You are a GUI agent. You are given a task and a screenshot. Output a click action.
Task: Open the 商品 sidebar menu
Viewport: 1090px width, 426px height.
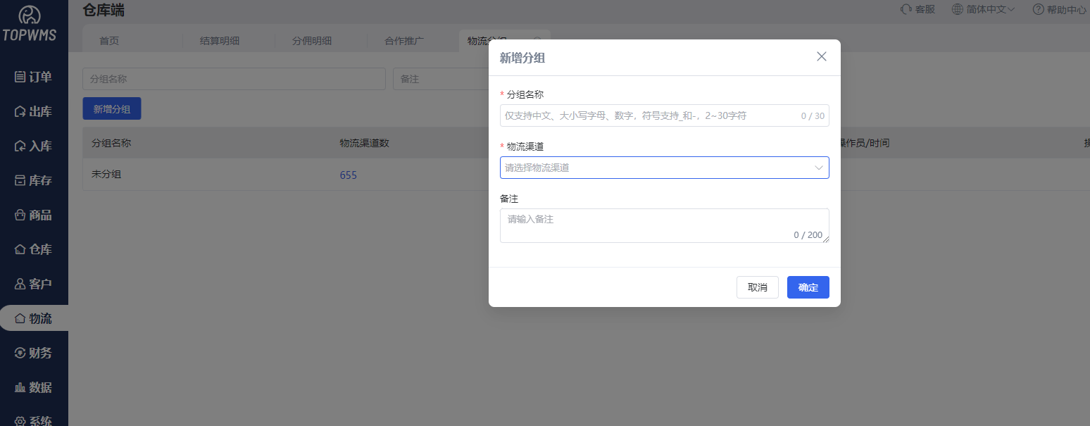tap(33, 215)
